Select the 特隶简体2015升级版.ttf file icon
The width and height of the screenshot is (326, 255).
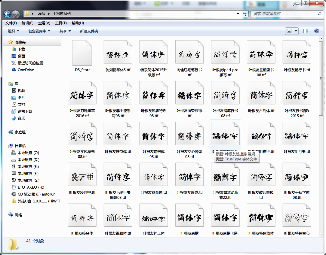click(x=154, y=52)
